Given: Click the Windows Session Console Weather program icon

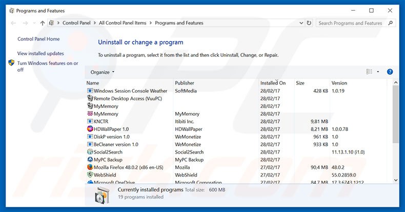Looking at the screenshot, I should (90, 91).
